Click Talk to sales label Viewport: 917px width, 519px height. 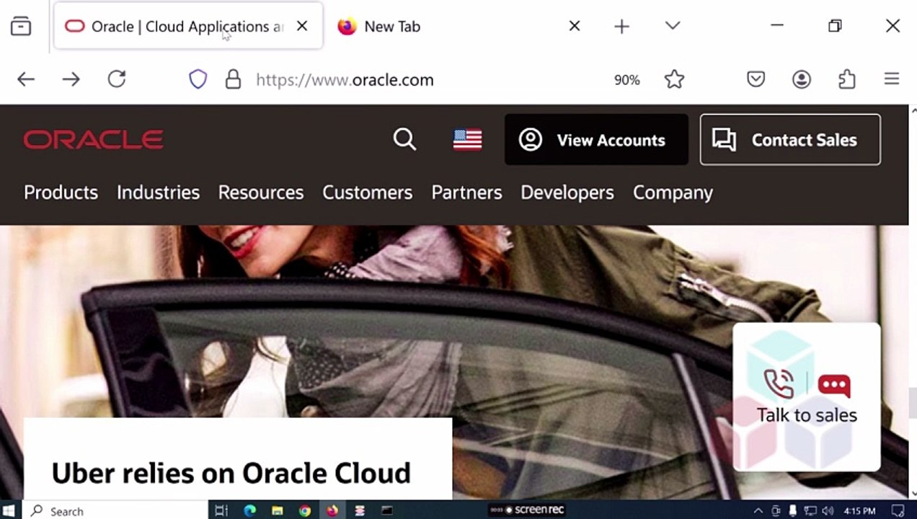pos(807,415)
